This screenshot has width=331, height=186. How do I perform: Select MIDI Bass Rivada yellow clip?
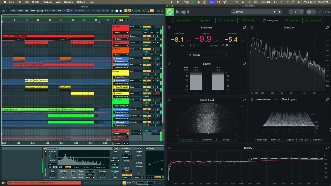pos(36,81)
